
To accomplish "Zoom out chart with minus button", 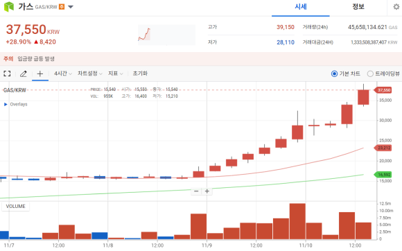I will (196, 191).
